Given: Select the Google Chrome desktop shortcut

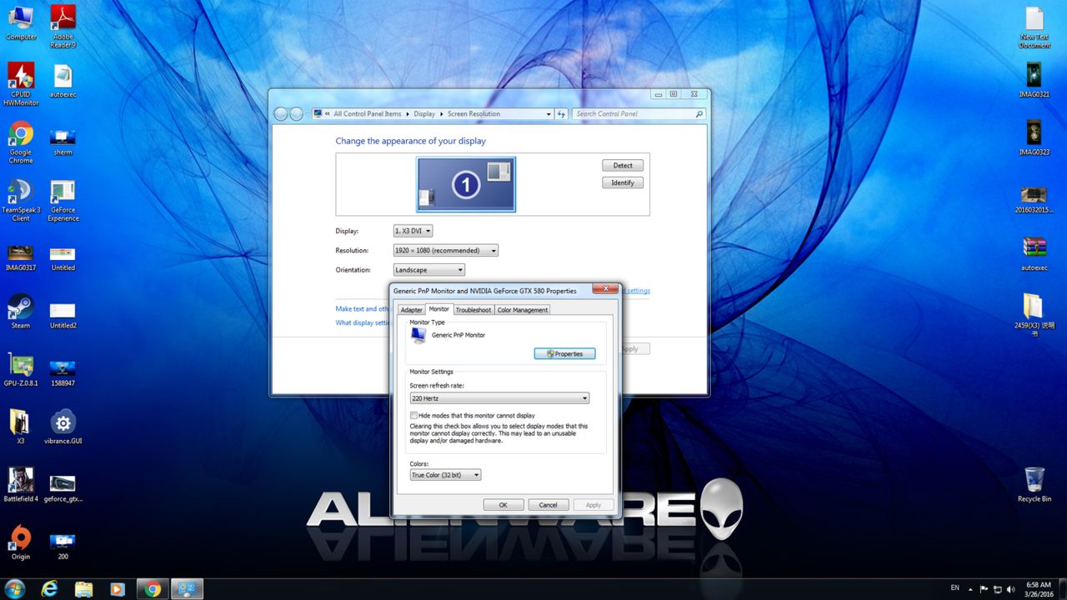Looking at the screenshot, I should (x=21, y=142).
